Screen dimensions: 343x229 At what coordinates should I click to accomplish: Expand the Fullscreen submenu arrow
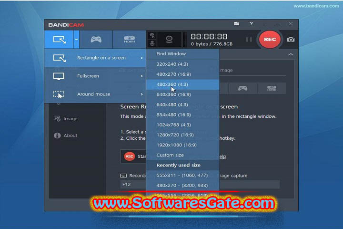142,76
